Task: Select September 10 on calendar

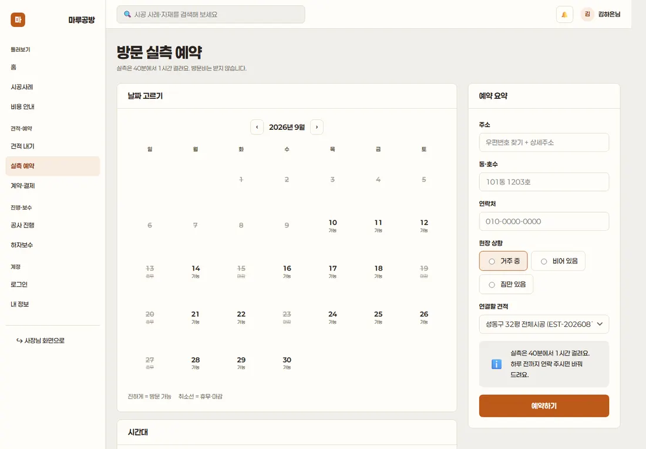Action: click(332, 226)
